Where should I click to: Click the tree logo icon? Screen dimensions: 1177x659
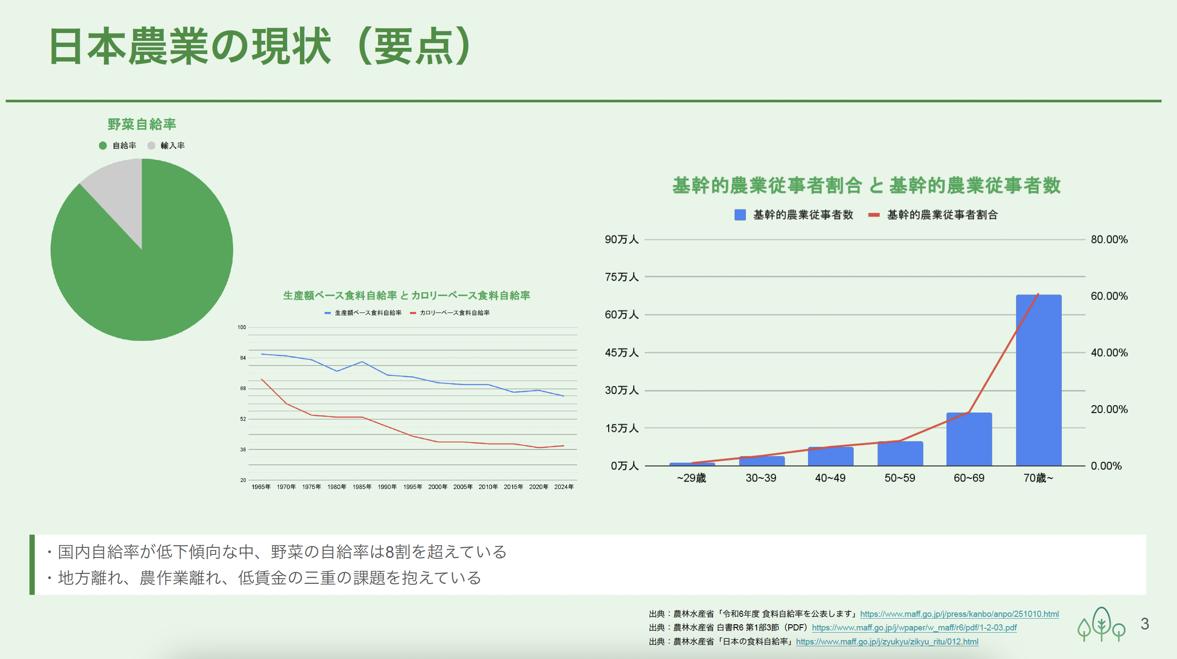pos(1101,624)
